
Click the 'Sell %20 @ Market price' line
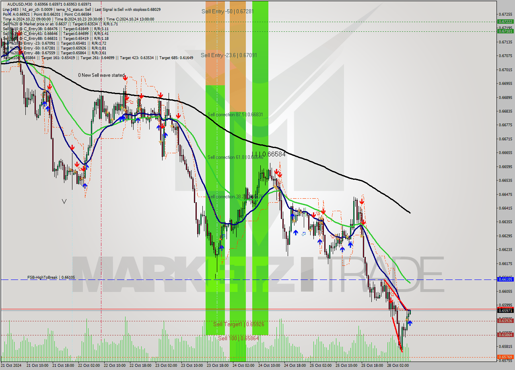tap(60, 24)
